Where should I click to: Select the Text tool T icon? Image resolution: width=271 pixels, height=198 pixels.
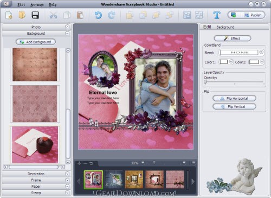click(217, 15)
